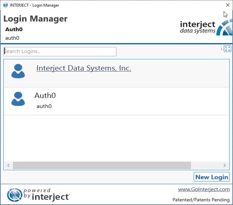
Task: Click the horizontal scrollbar thumb
Action: pos(102,165)
